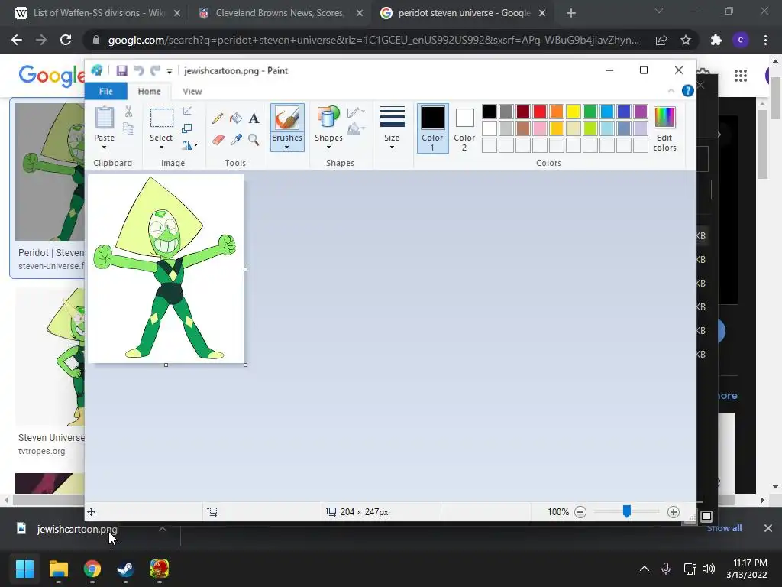Expand the jewishcartoon.png download options chevron
The image size is (782, 587).
163,529
